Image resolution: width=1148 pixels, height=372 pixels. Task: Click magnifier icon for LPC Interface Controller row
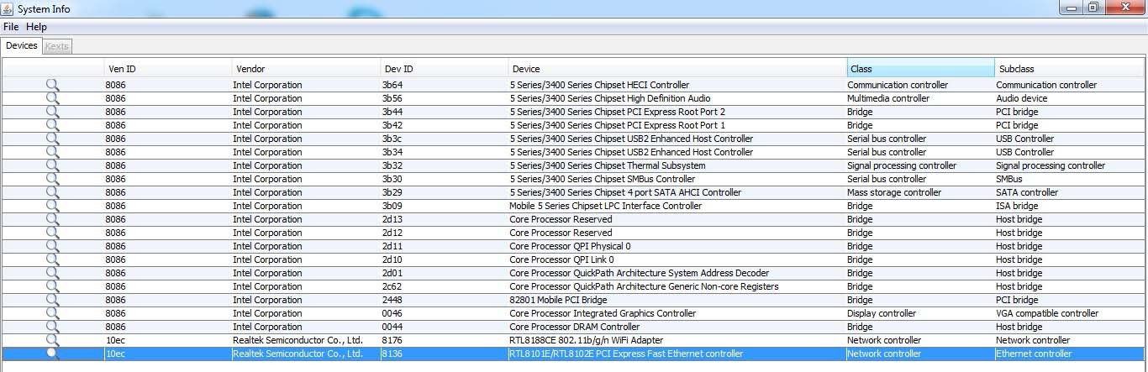click(53, 206)
